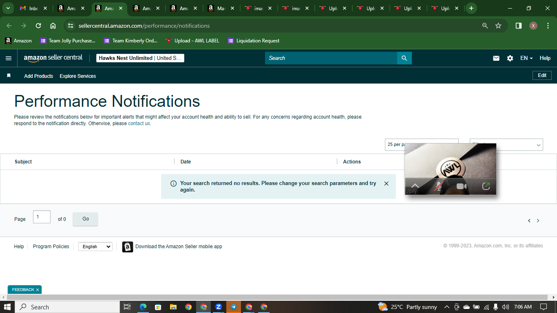Click Add Products in the navigation bar

(39, 76)
